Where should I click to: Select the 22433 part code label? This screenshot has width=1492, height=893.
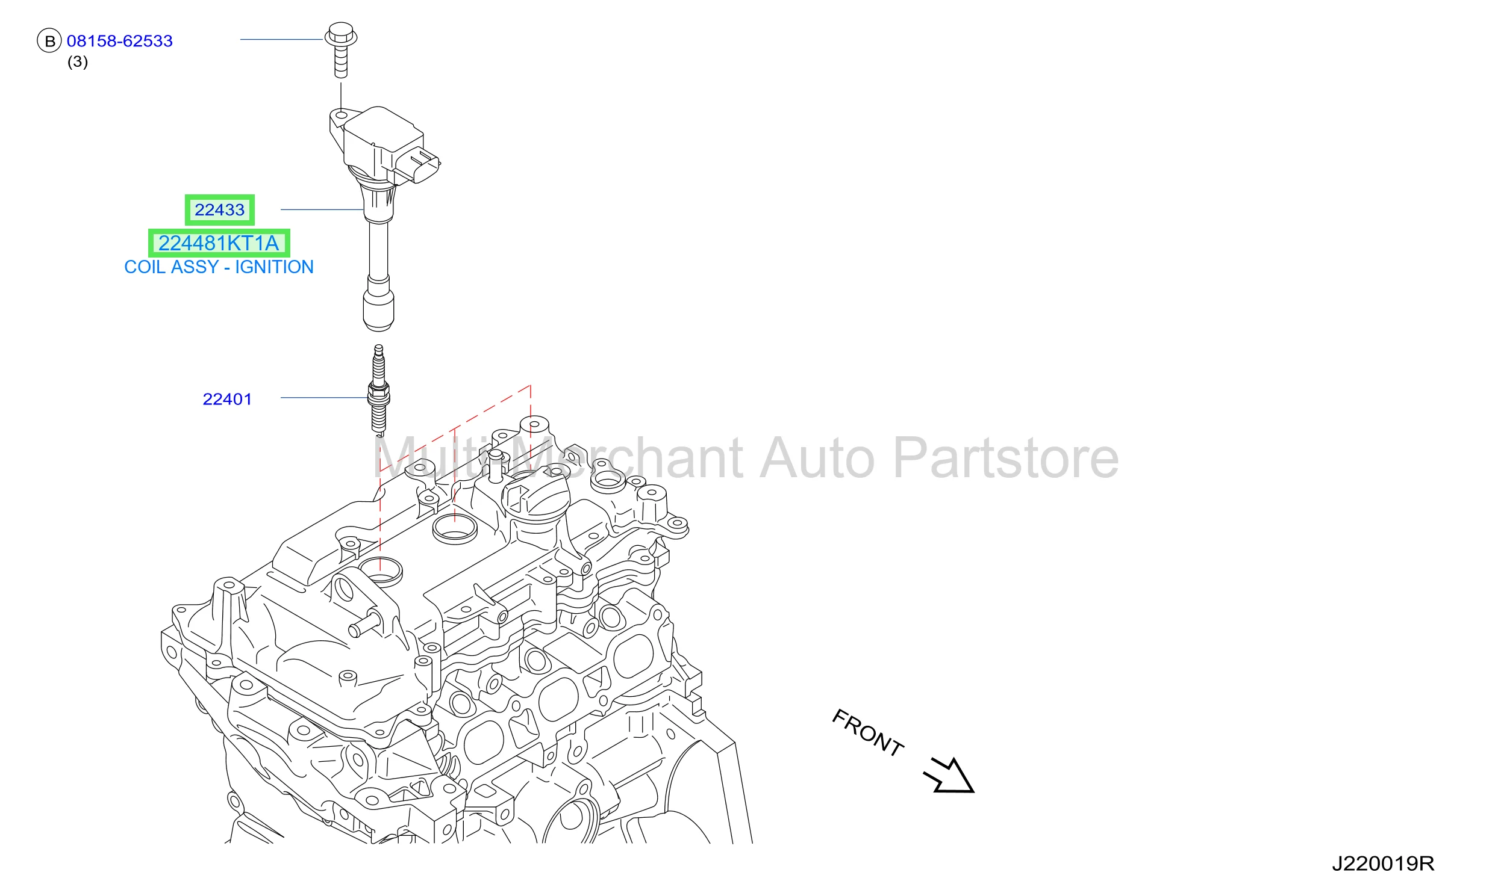(219, 210)
